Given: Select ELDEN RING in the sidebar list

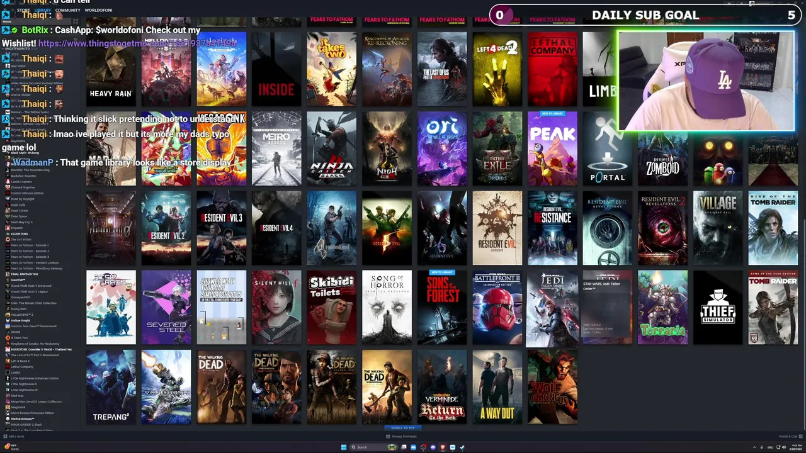Looking at the screenshot, I should pos(20,234).
